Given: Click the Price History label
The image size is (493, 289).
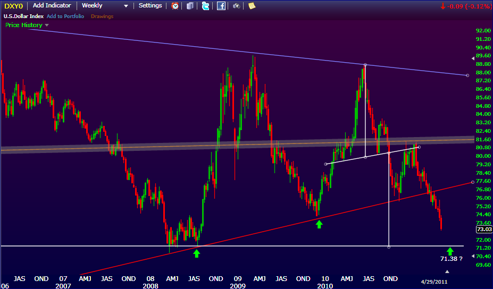Looking at the screenshot, I should [x=23, y=25].
